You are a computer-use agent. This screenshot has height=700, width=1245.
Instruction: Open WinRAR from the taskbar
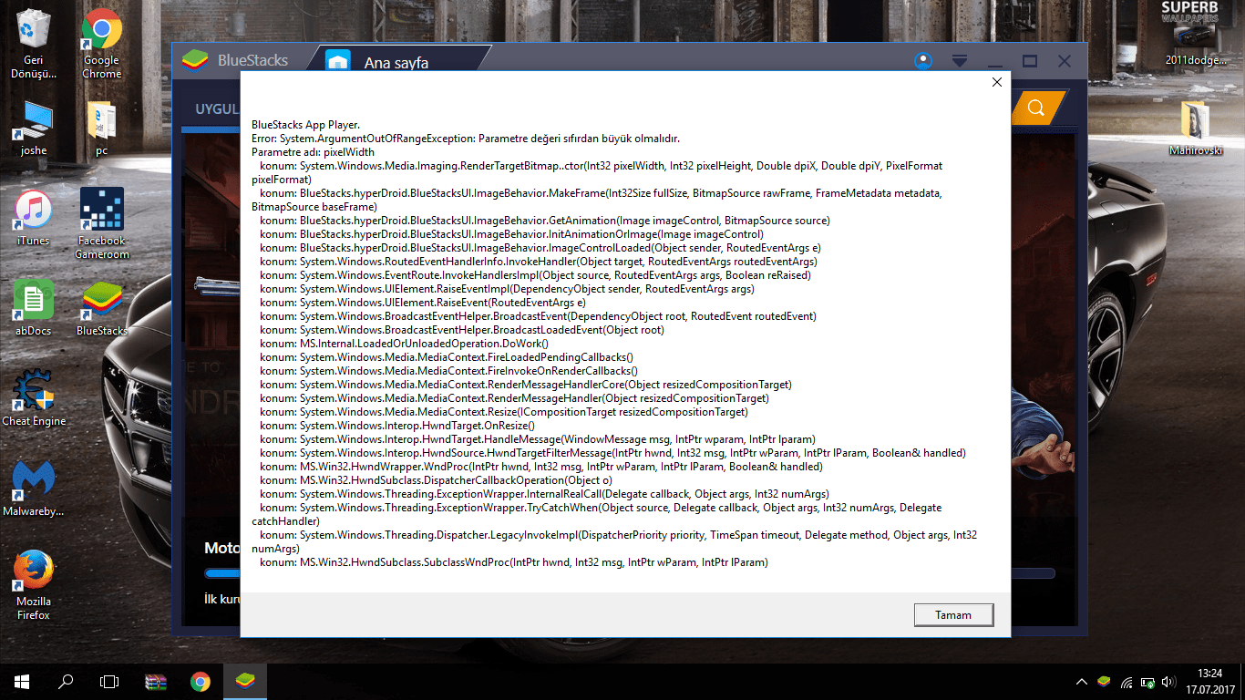pyautogui.click(x=156, y=681)
